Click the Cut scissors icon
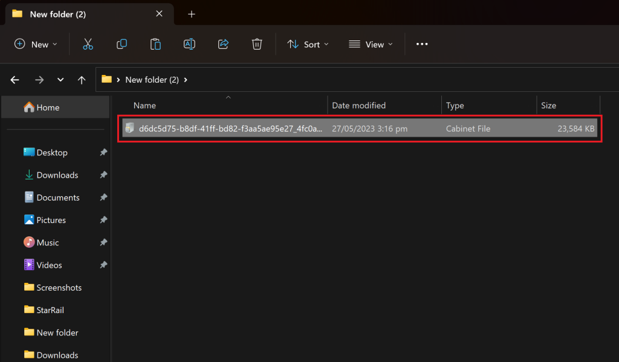This screenshot has width=619, height=362. [88, 44]
